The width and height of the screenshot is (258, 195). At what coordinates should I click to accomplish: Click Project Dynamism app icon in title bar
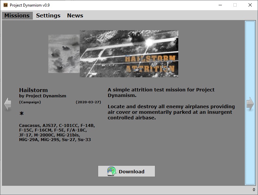click(5, 5)
